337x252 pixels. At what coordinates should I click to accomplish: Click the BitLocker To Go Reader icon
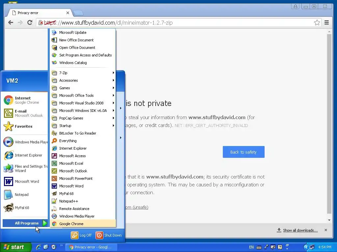pyautogui.click(x=54, y=133)
